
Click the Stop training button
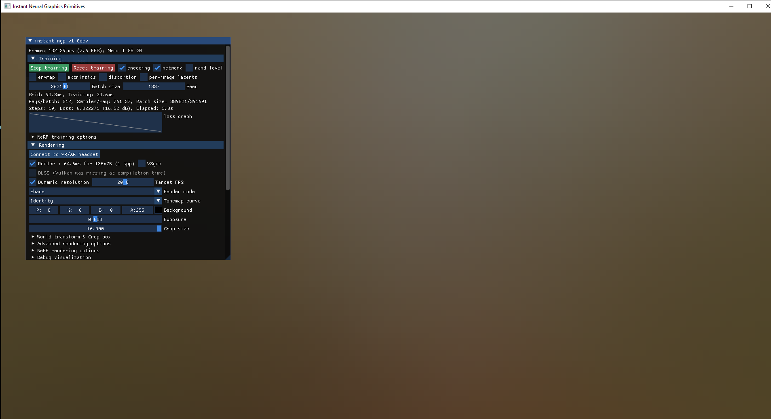click(x=49, y=68)
